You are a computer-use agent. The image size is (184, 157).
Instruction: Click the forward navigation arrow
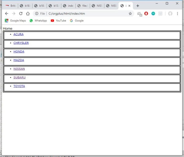14,14
